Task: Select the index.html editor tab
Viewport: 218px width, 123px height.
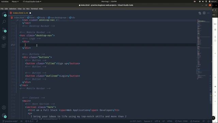Action: pyautogui.click(x=20, y=13)
